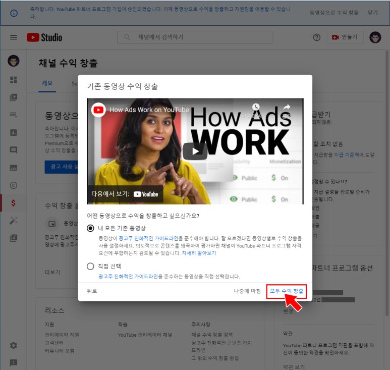The image size is (390, 370).
Task: Open the '자세히 알아보기' link
Action: (x=199, y=253)
